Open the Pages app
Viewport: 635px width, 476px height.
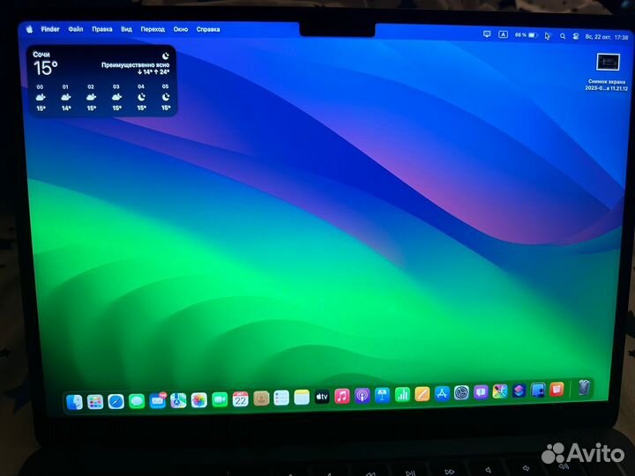pos(422,393)
